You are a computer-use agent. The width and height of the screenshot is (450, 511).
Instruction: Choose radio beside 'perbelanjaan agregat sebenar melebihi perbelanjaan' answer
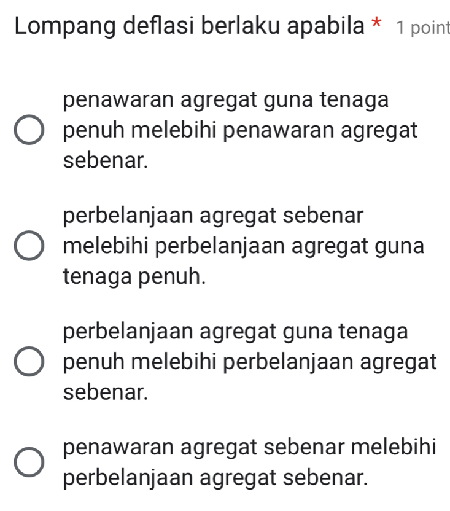(x=29, y=247)
